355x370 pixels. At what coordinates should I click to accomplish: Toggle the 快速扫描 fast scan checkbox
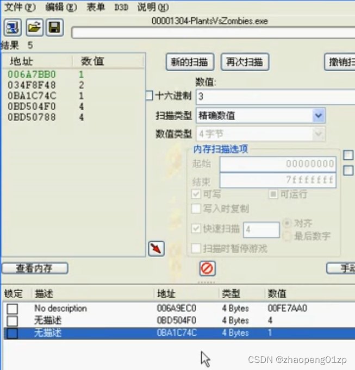pyautogui.click(x=196, y=228)
